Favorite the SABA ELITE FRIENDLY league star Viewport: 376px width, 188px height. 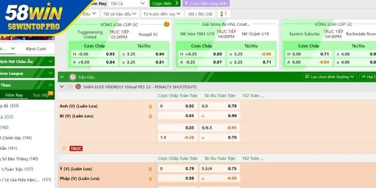[x=71, y=87]
